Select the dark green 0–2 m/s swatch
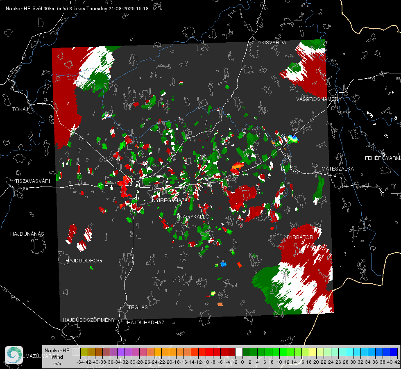The height and width of the screenshot is (369, 401). [246, 352]
